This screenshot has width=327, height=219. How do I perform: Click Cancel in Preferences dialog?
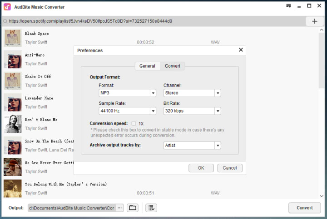coord(230,168)
